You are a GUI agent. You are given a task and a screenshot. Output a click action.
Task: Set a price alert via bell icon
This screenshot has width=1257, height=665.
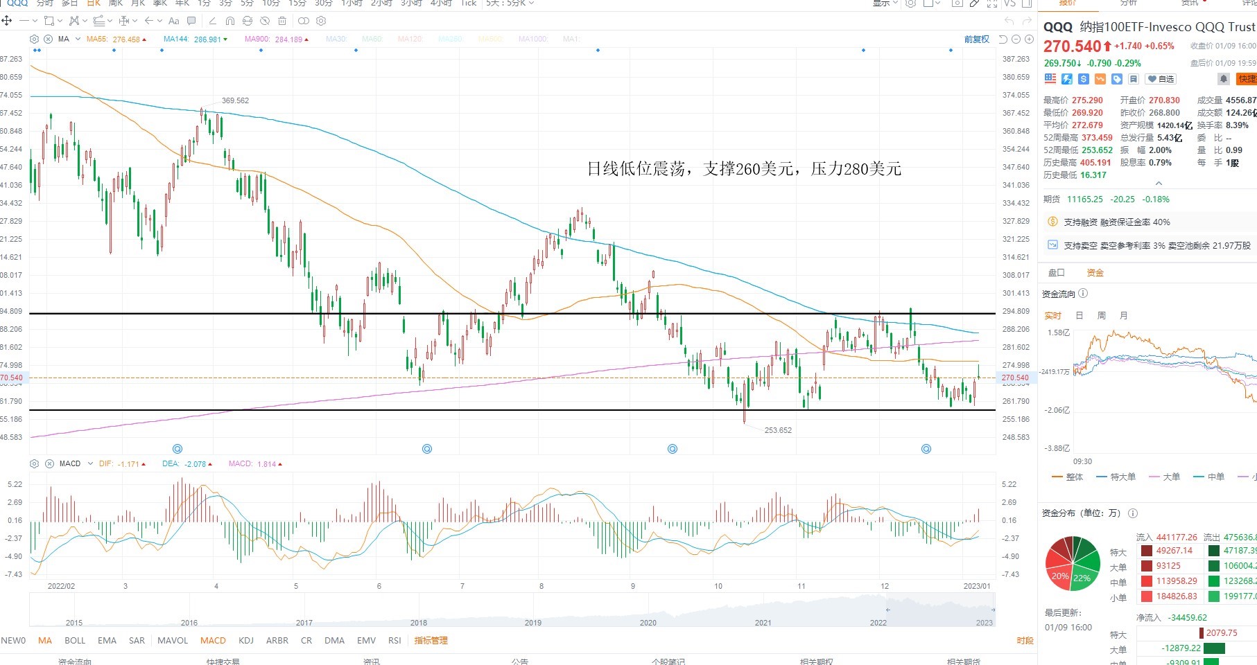click(1224, 79)
